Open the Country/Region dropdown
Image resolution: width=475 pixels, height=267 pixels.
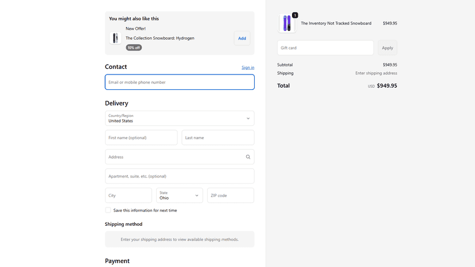180,119
